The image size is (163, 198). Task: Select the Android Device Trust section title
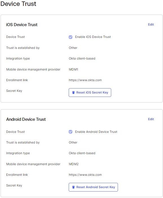pos(26,119)
